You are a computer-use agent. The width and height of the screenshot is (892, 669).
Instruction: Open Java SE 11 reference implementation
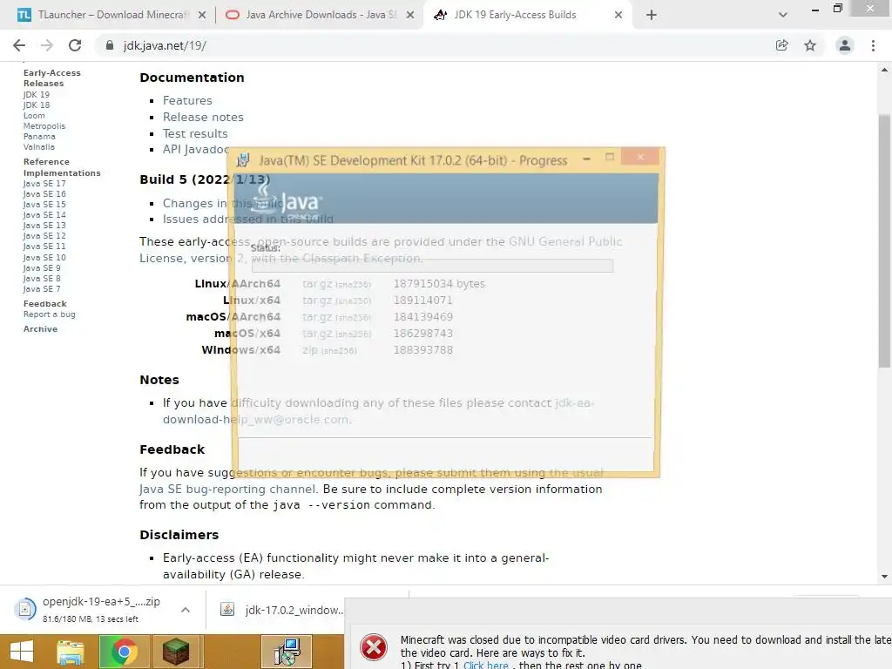(44, 247)
